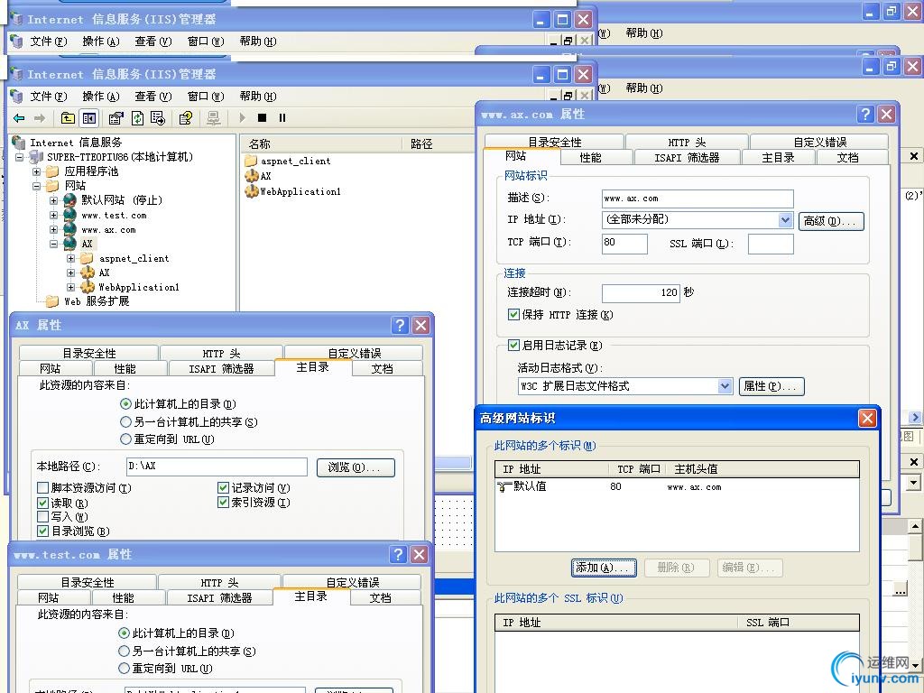Select the 默认值 row with host www.ax.com
The width and height of the screenshot is (924, 693).
point(677,486)
